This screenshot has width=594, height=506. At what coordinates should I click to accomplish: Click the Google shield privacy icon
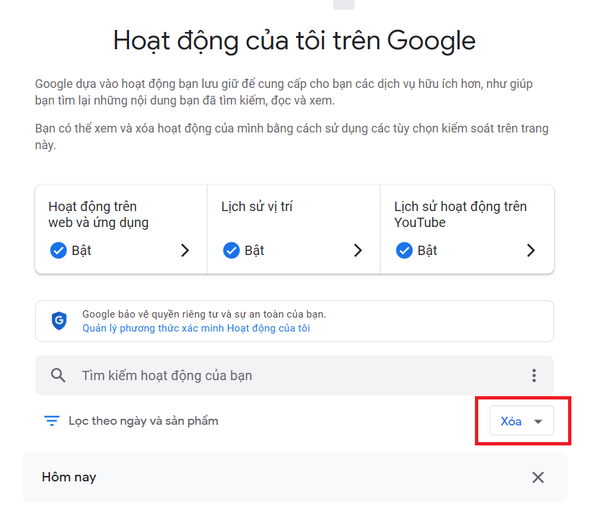tap(59, 321)
